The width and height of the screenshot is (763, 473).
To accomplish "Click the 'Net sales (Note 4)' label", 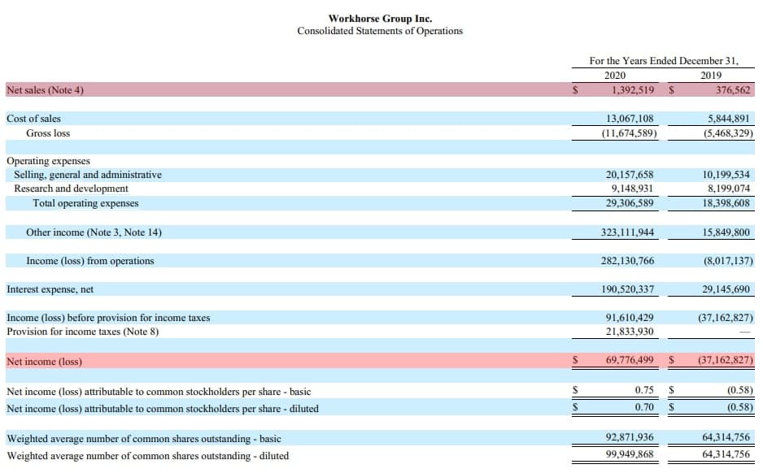I will point(45,90).
